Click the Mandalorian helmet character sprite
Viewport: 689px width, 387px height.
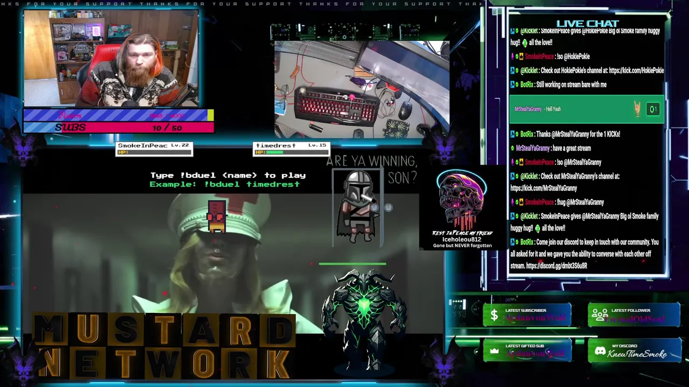click(356, 207)
